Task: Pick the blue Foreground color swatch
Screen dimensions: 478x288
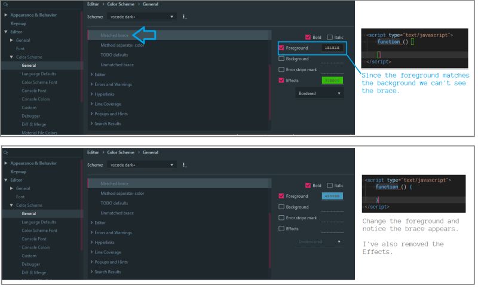Action: pos(332,196)
